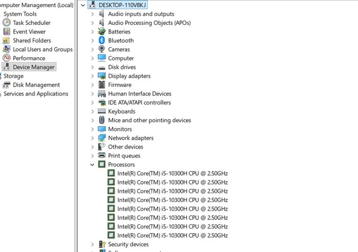
Task: Expand the Security devices category
Action: [x=92, y=244]
